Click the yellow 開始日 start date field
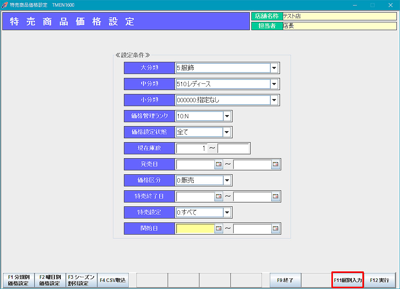 pos(195,228)
